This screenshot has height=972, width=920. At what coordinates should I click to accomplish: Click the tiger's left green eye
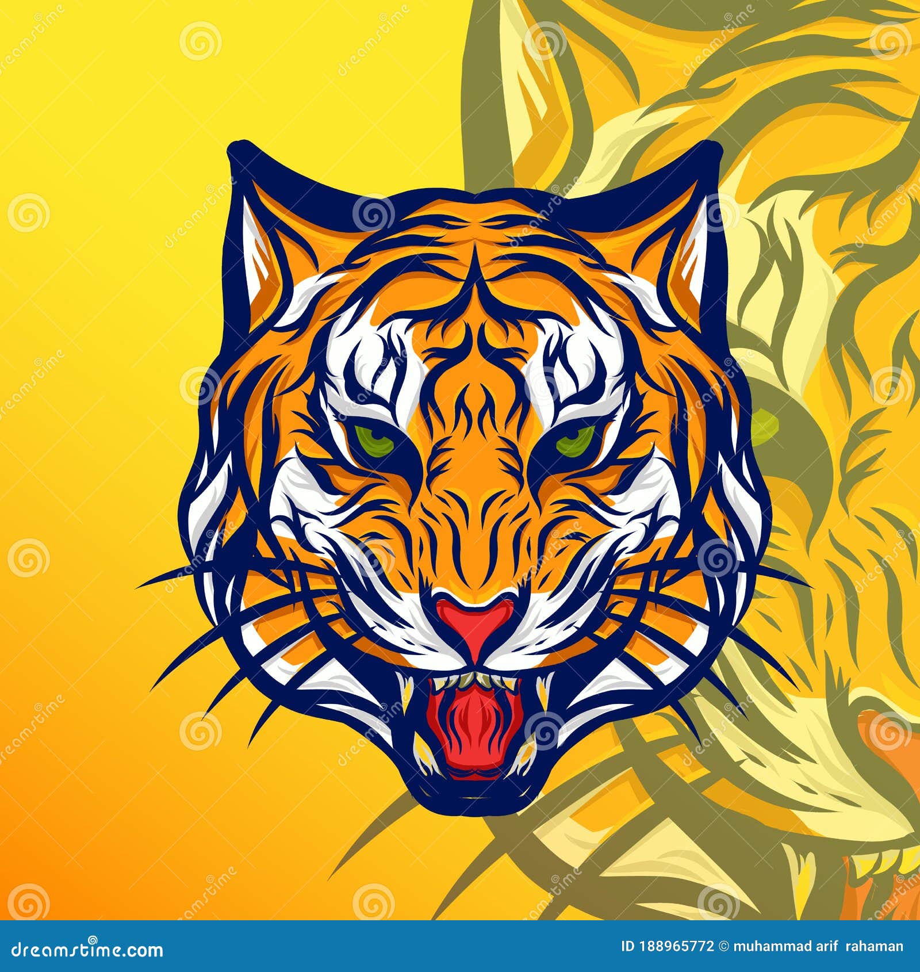pyautogui.click(x=373, y=442)
